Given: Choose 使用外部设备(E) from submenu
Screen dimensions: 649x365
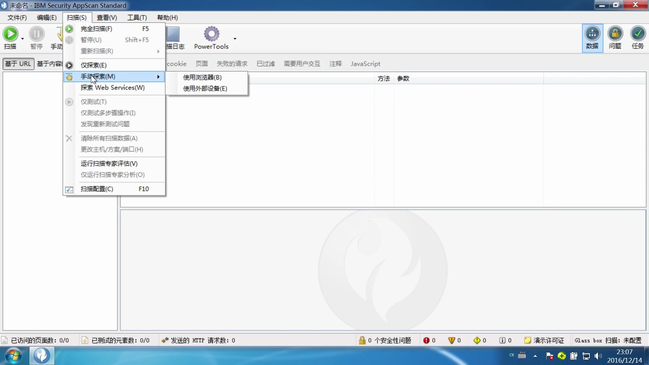Looking at the screenshot, I should (207, 89).
